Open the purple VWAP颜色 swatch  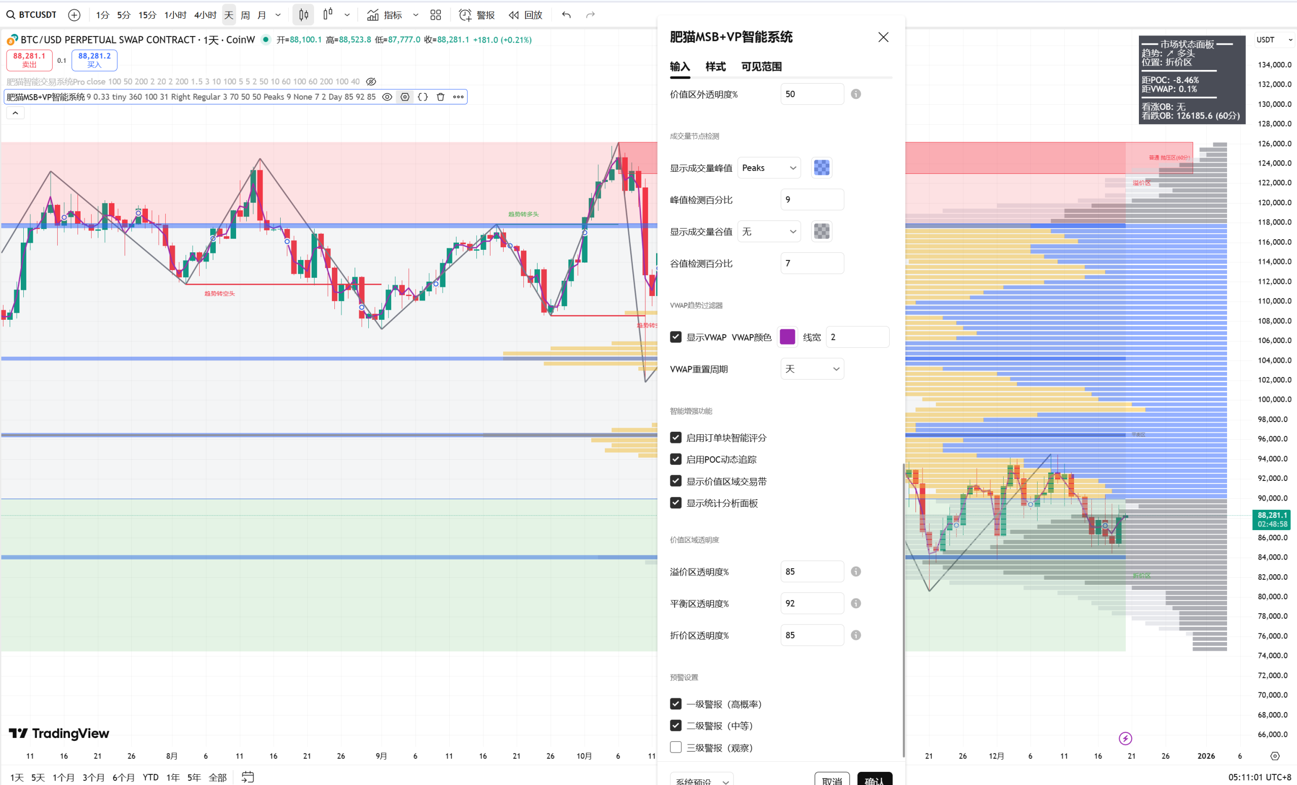coord(787,337)
